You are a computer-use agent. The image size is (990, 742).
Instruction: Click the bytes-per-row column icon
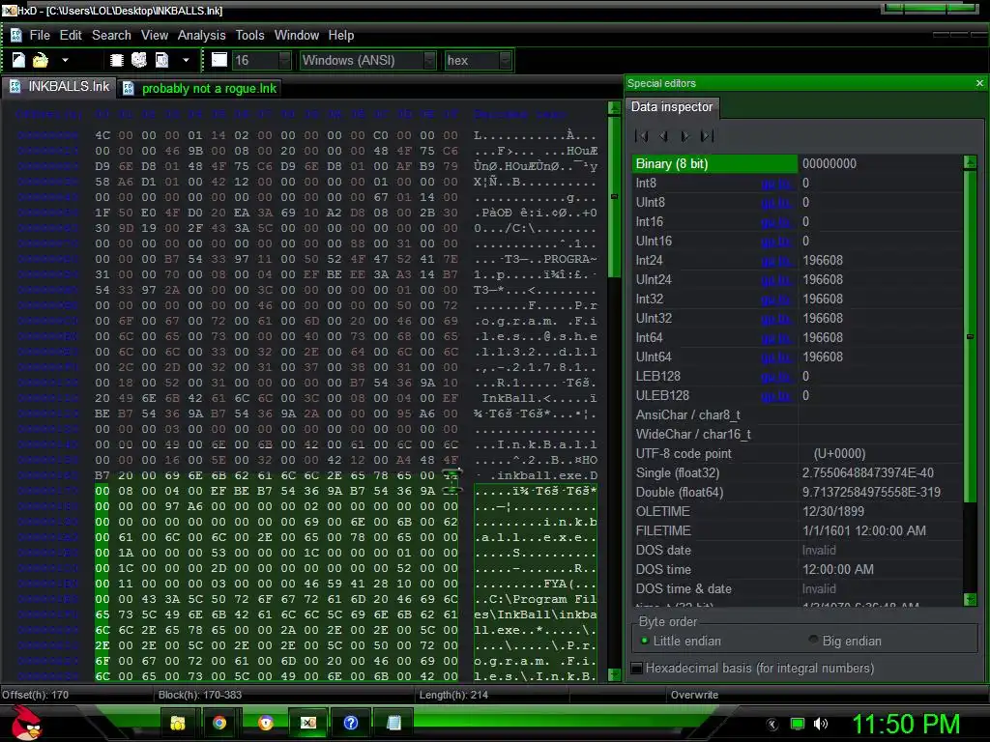(219, 60)
